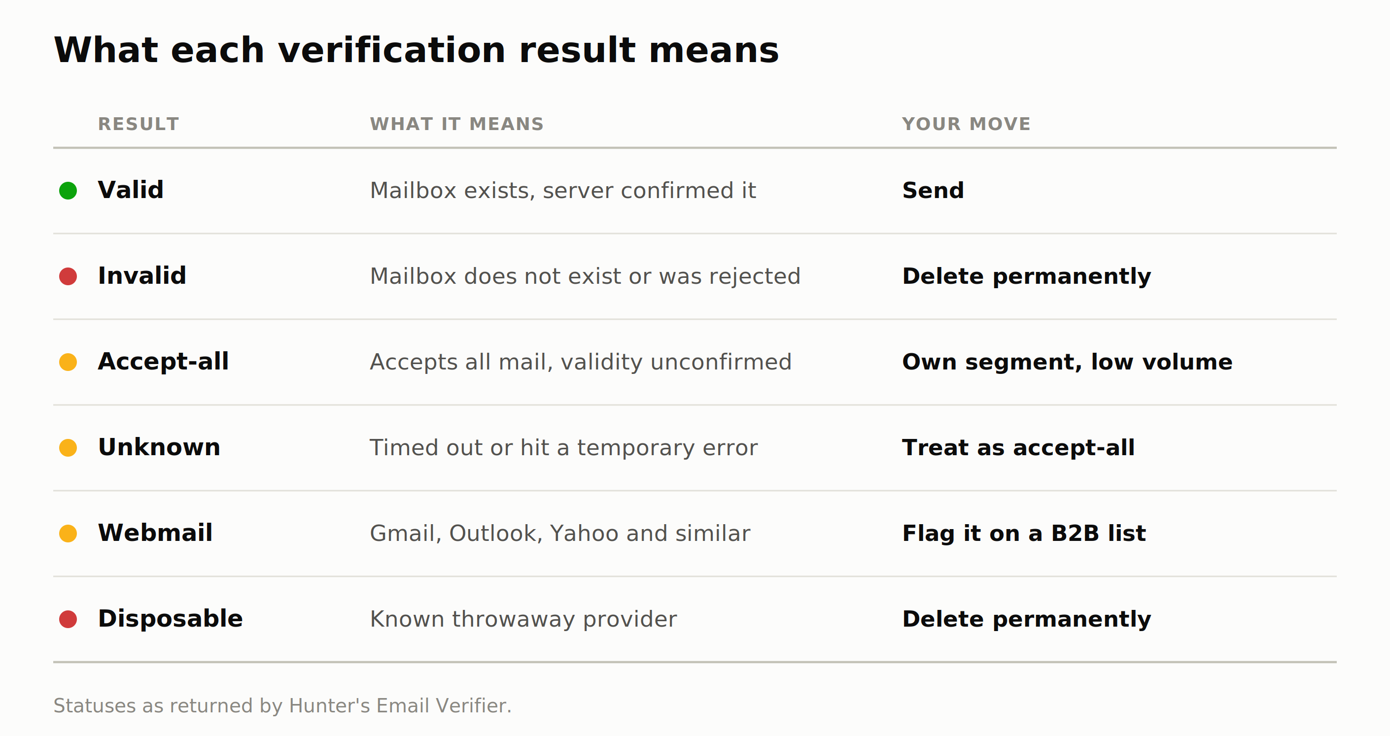Click the yellow dot beside Accept-all
This screenshot has width=1390, height=736.
68,362
